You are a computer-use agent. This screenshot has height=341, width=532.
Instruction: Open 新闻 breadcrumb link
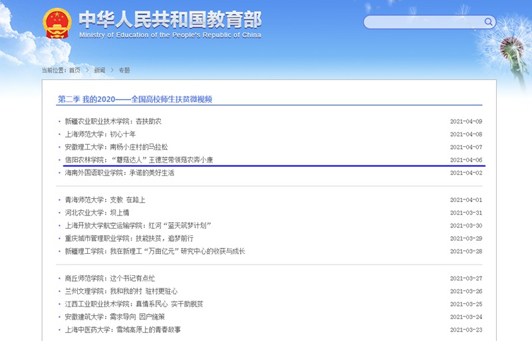click(x=99, y=70)
